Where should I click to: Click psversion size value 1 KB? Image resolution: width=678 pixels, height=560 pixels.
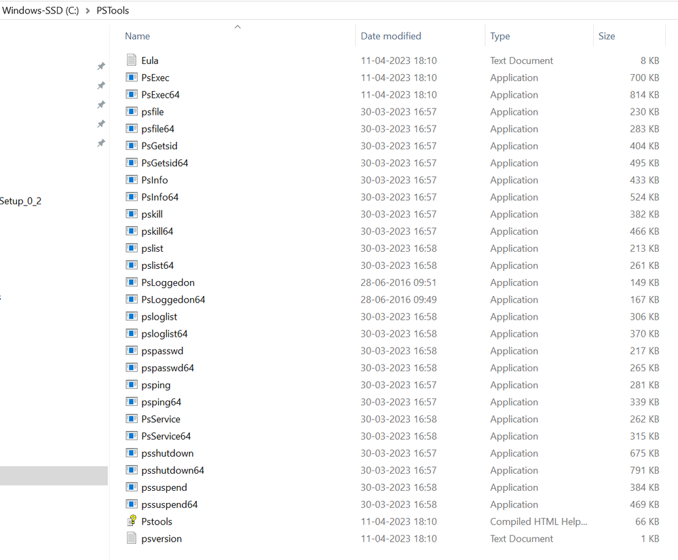(x=650, y=538)
